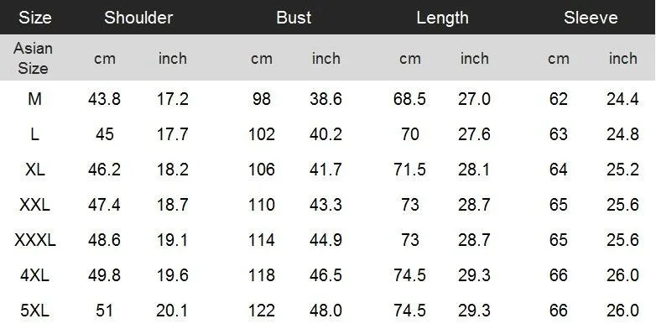Screen dimensions: 656x329
Task: Click shoulder value 43.8 cm
Action: [104, 99]
